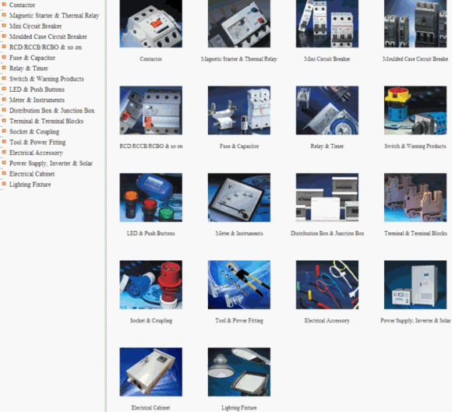
Task: Open Lighting Fixture sidebar link
Action: (x=30, y=185)
